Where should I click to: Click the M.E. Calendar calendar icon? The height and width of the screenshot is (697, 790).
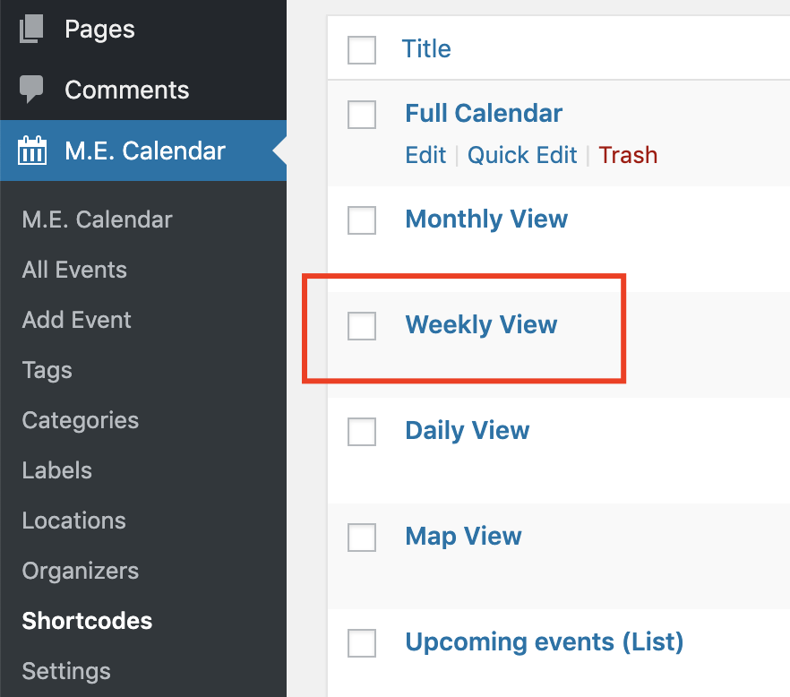pyautogui.click(x=32, y=151)
